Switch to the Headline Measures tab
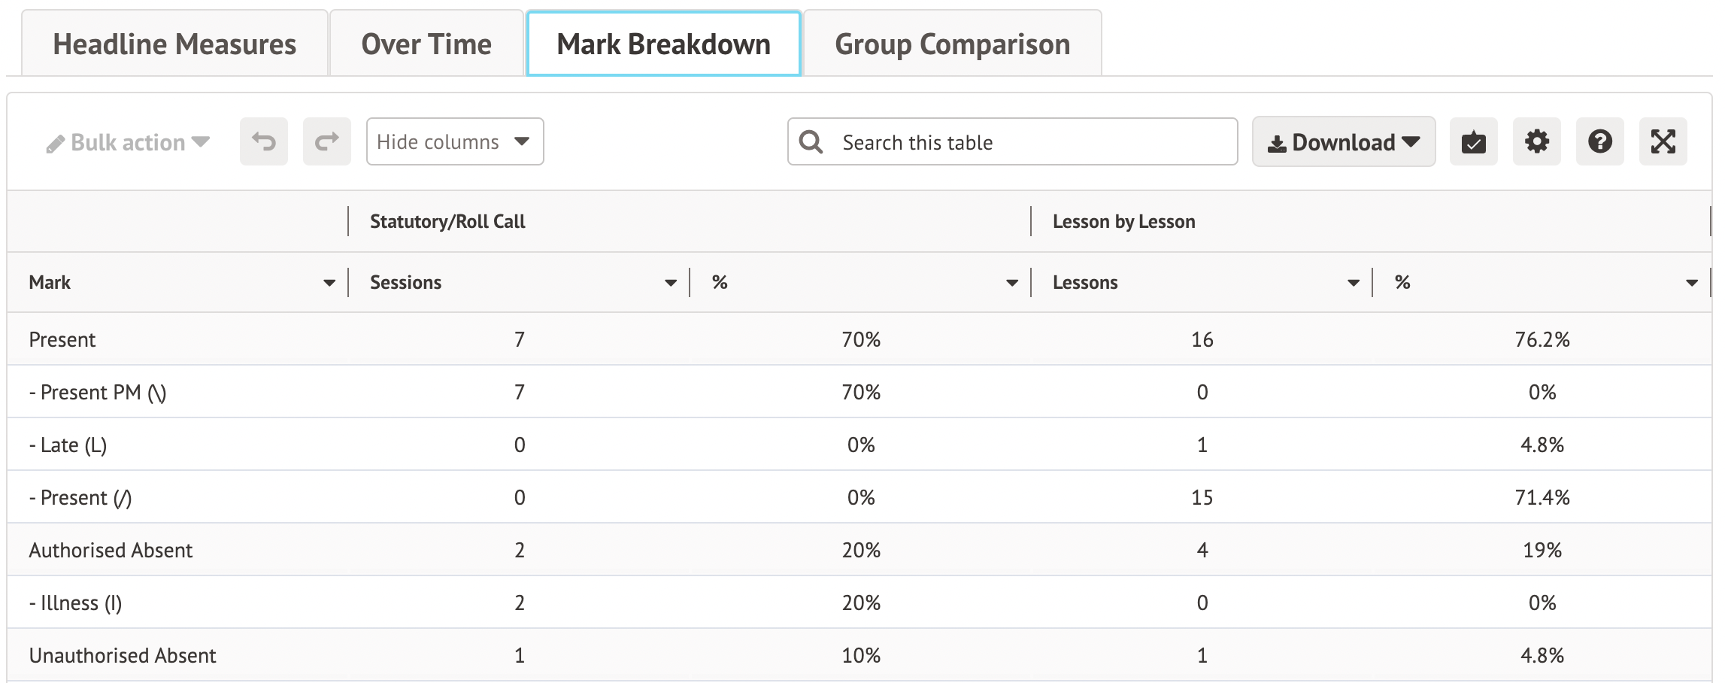The width and height of the screenshot is (1725, 683). click(x=174, y=44)
